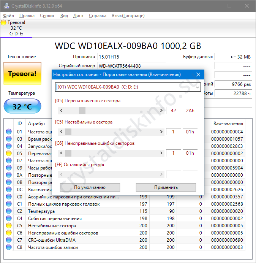Screen dimensions: 256x263
Task: Click the yellow status orb for attribute C5
Action: (9, 225)
